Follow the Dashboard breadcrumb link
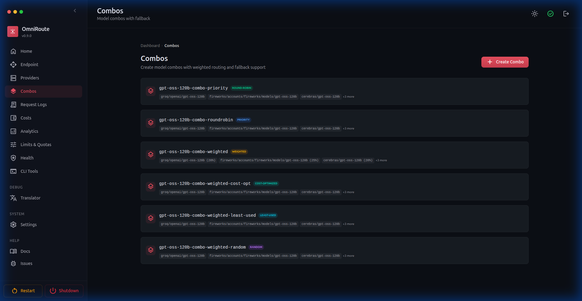The width and height of the screenshot is (582, 301). pyautogui.click(x=150, y=46)
